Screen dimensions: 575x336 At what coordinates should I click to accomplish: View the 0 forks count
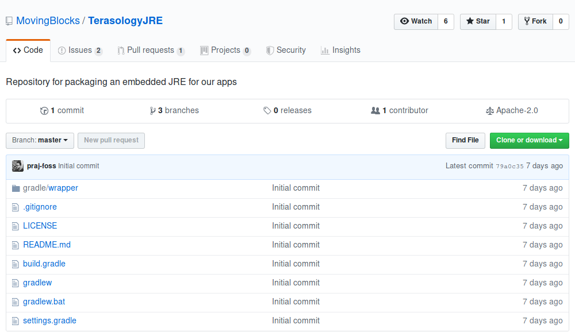(x=561, y=22)
